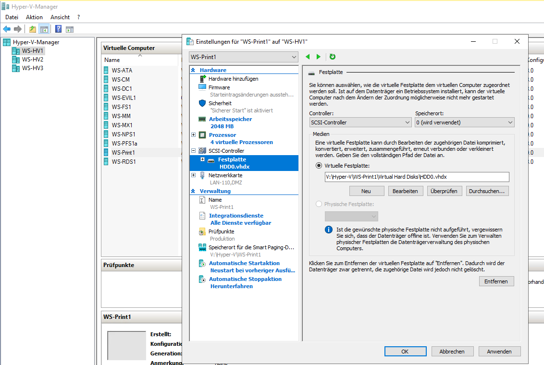Click the Bearbeiten button
544x365 pixels.
click(405, 191)
